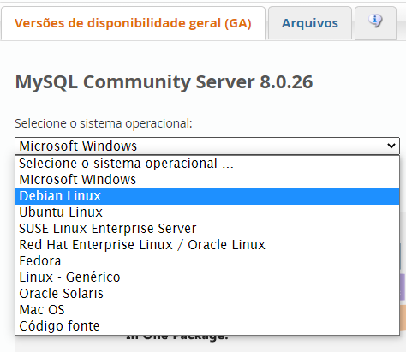
Task: Click the 'Selecione o sistema operacional:' label
Action: tap(104, 123)
